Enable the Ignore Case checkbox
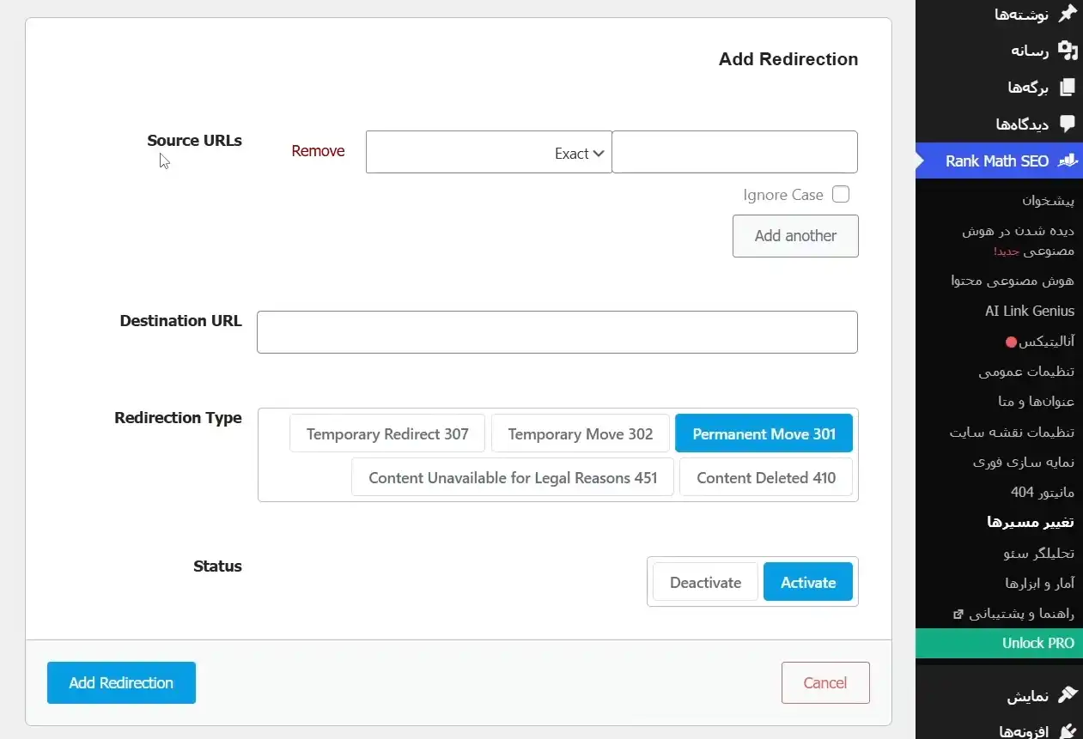Screen dimensions: 1083x739 (x=841, y=195)
